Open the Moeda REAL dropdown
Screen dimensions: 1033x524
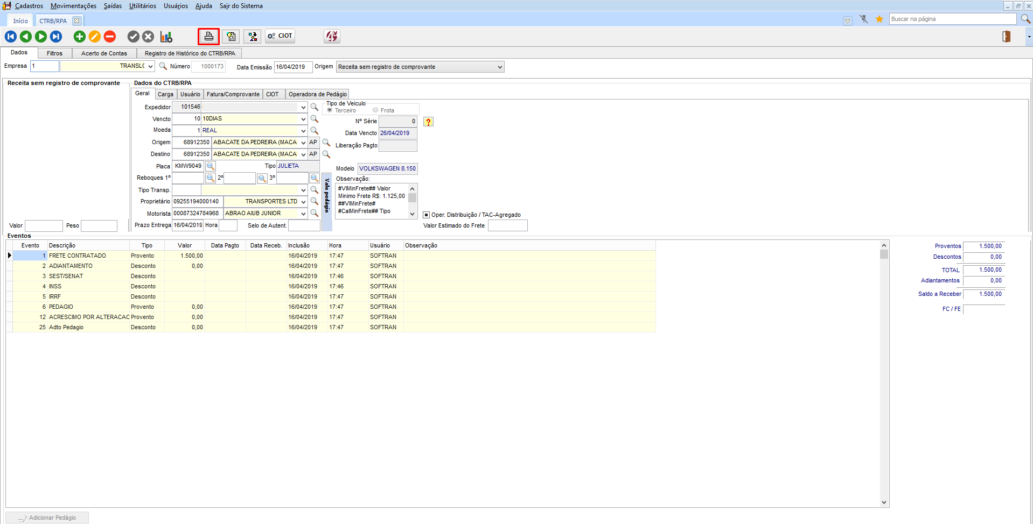coord(303,131)
